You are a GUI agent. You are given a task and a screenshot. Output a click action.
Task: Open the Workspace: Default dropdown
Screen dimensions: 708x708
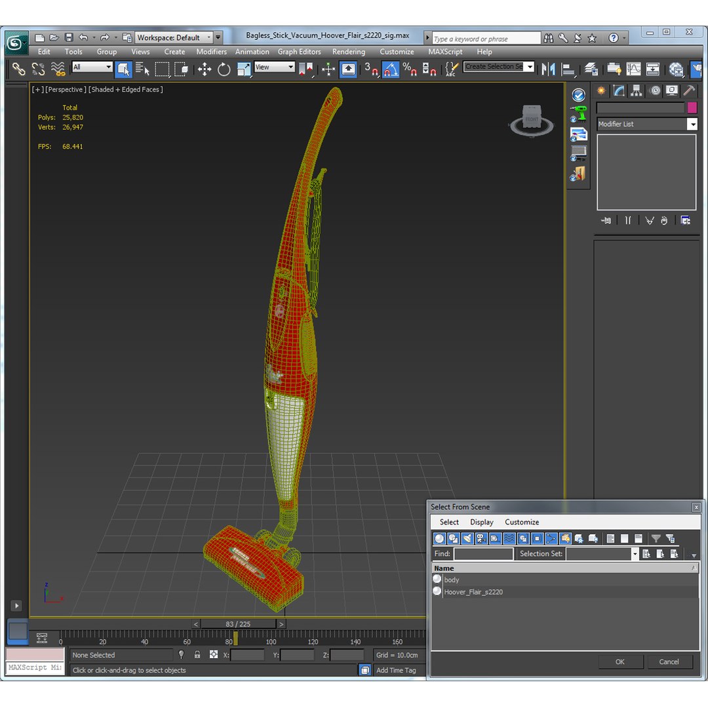click(x=174, y=37)
